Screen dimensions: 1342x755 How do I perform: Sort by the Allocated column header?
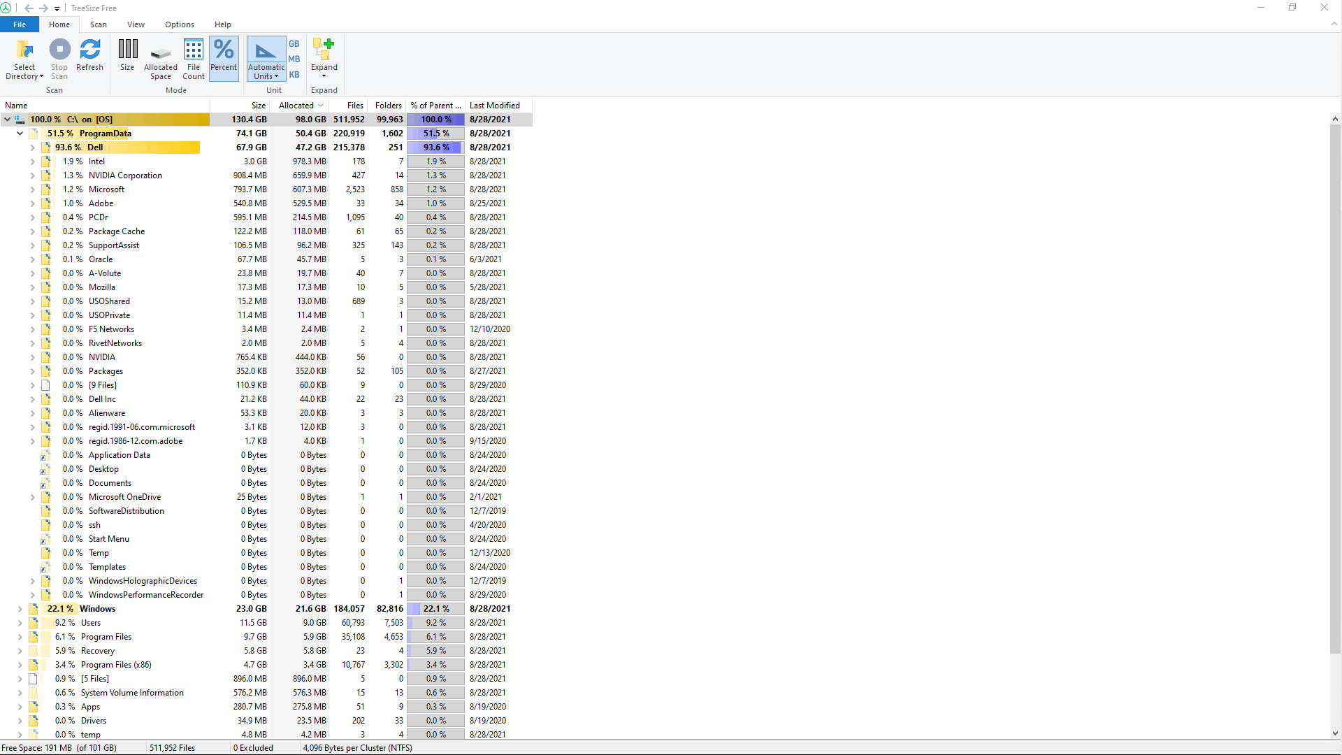[300, 106]
